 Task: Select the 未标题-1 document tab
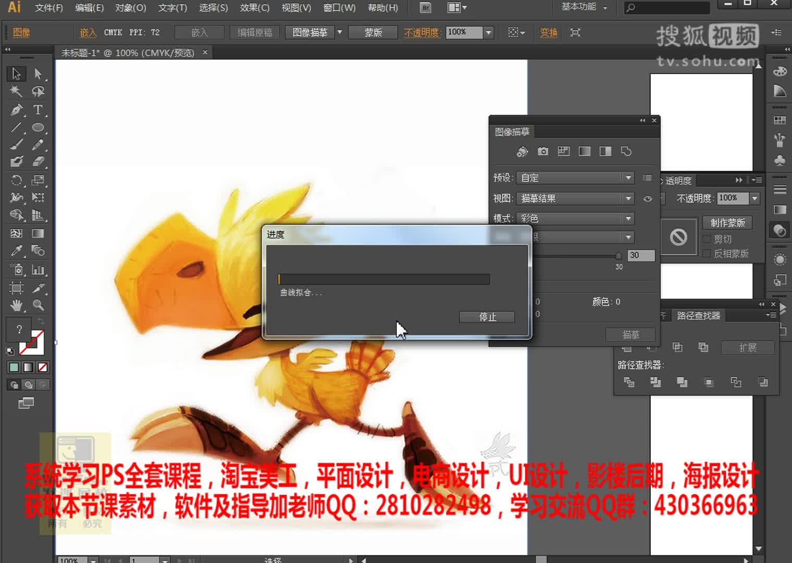(x=128, y=53)
